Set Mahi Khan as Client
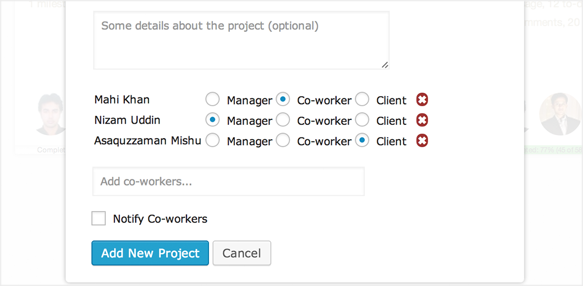The image size is (583, 286). coord(362,100)
